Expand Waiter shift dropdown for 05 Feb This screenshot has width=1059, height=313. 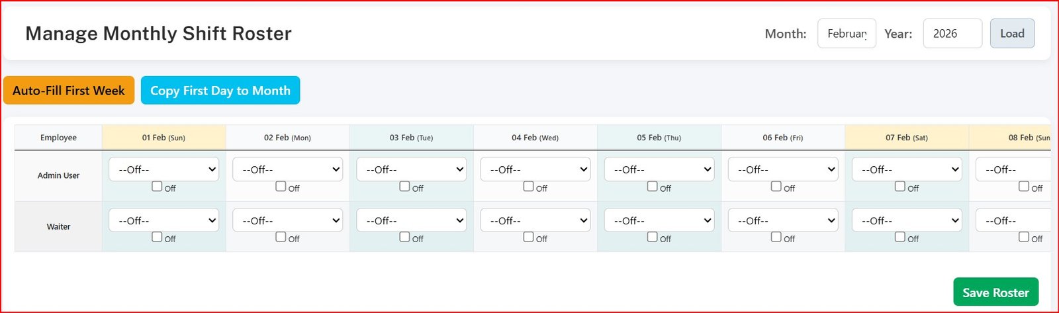[x=659, y=220]
